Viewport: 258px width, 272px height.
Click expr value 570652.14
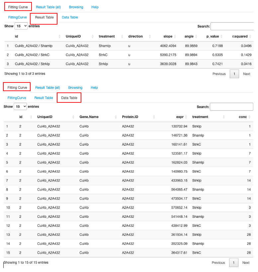pos(179,207)
